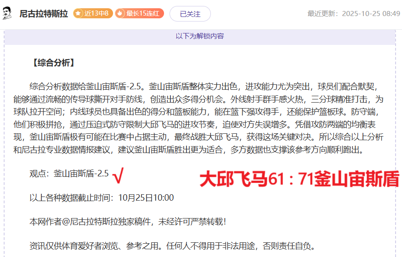This screenshot has height=257, width=402.
Task: Select the 【综合分析】 section heading
Action: 52,63
